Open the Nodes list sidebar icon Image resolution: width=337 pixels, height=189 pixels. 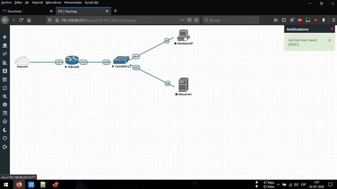[5, 46]
